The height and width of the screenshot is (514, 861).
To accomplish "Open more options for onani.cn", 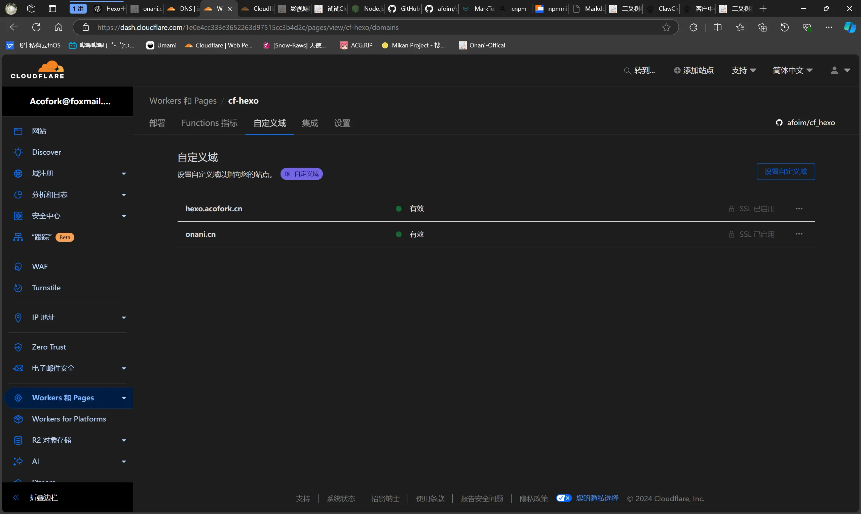I will [799, 234].
